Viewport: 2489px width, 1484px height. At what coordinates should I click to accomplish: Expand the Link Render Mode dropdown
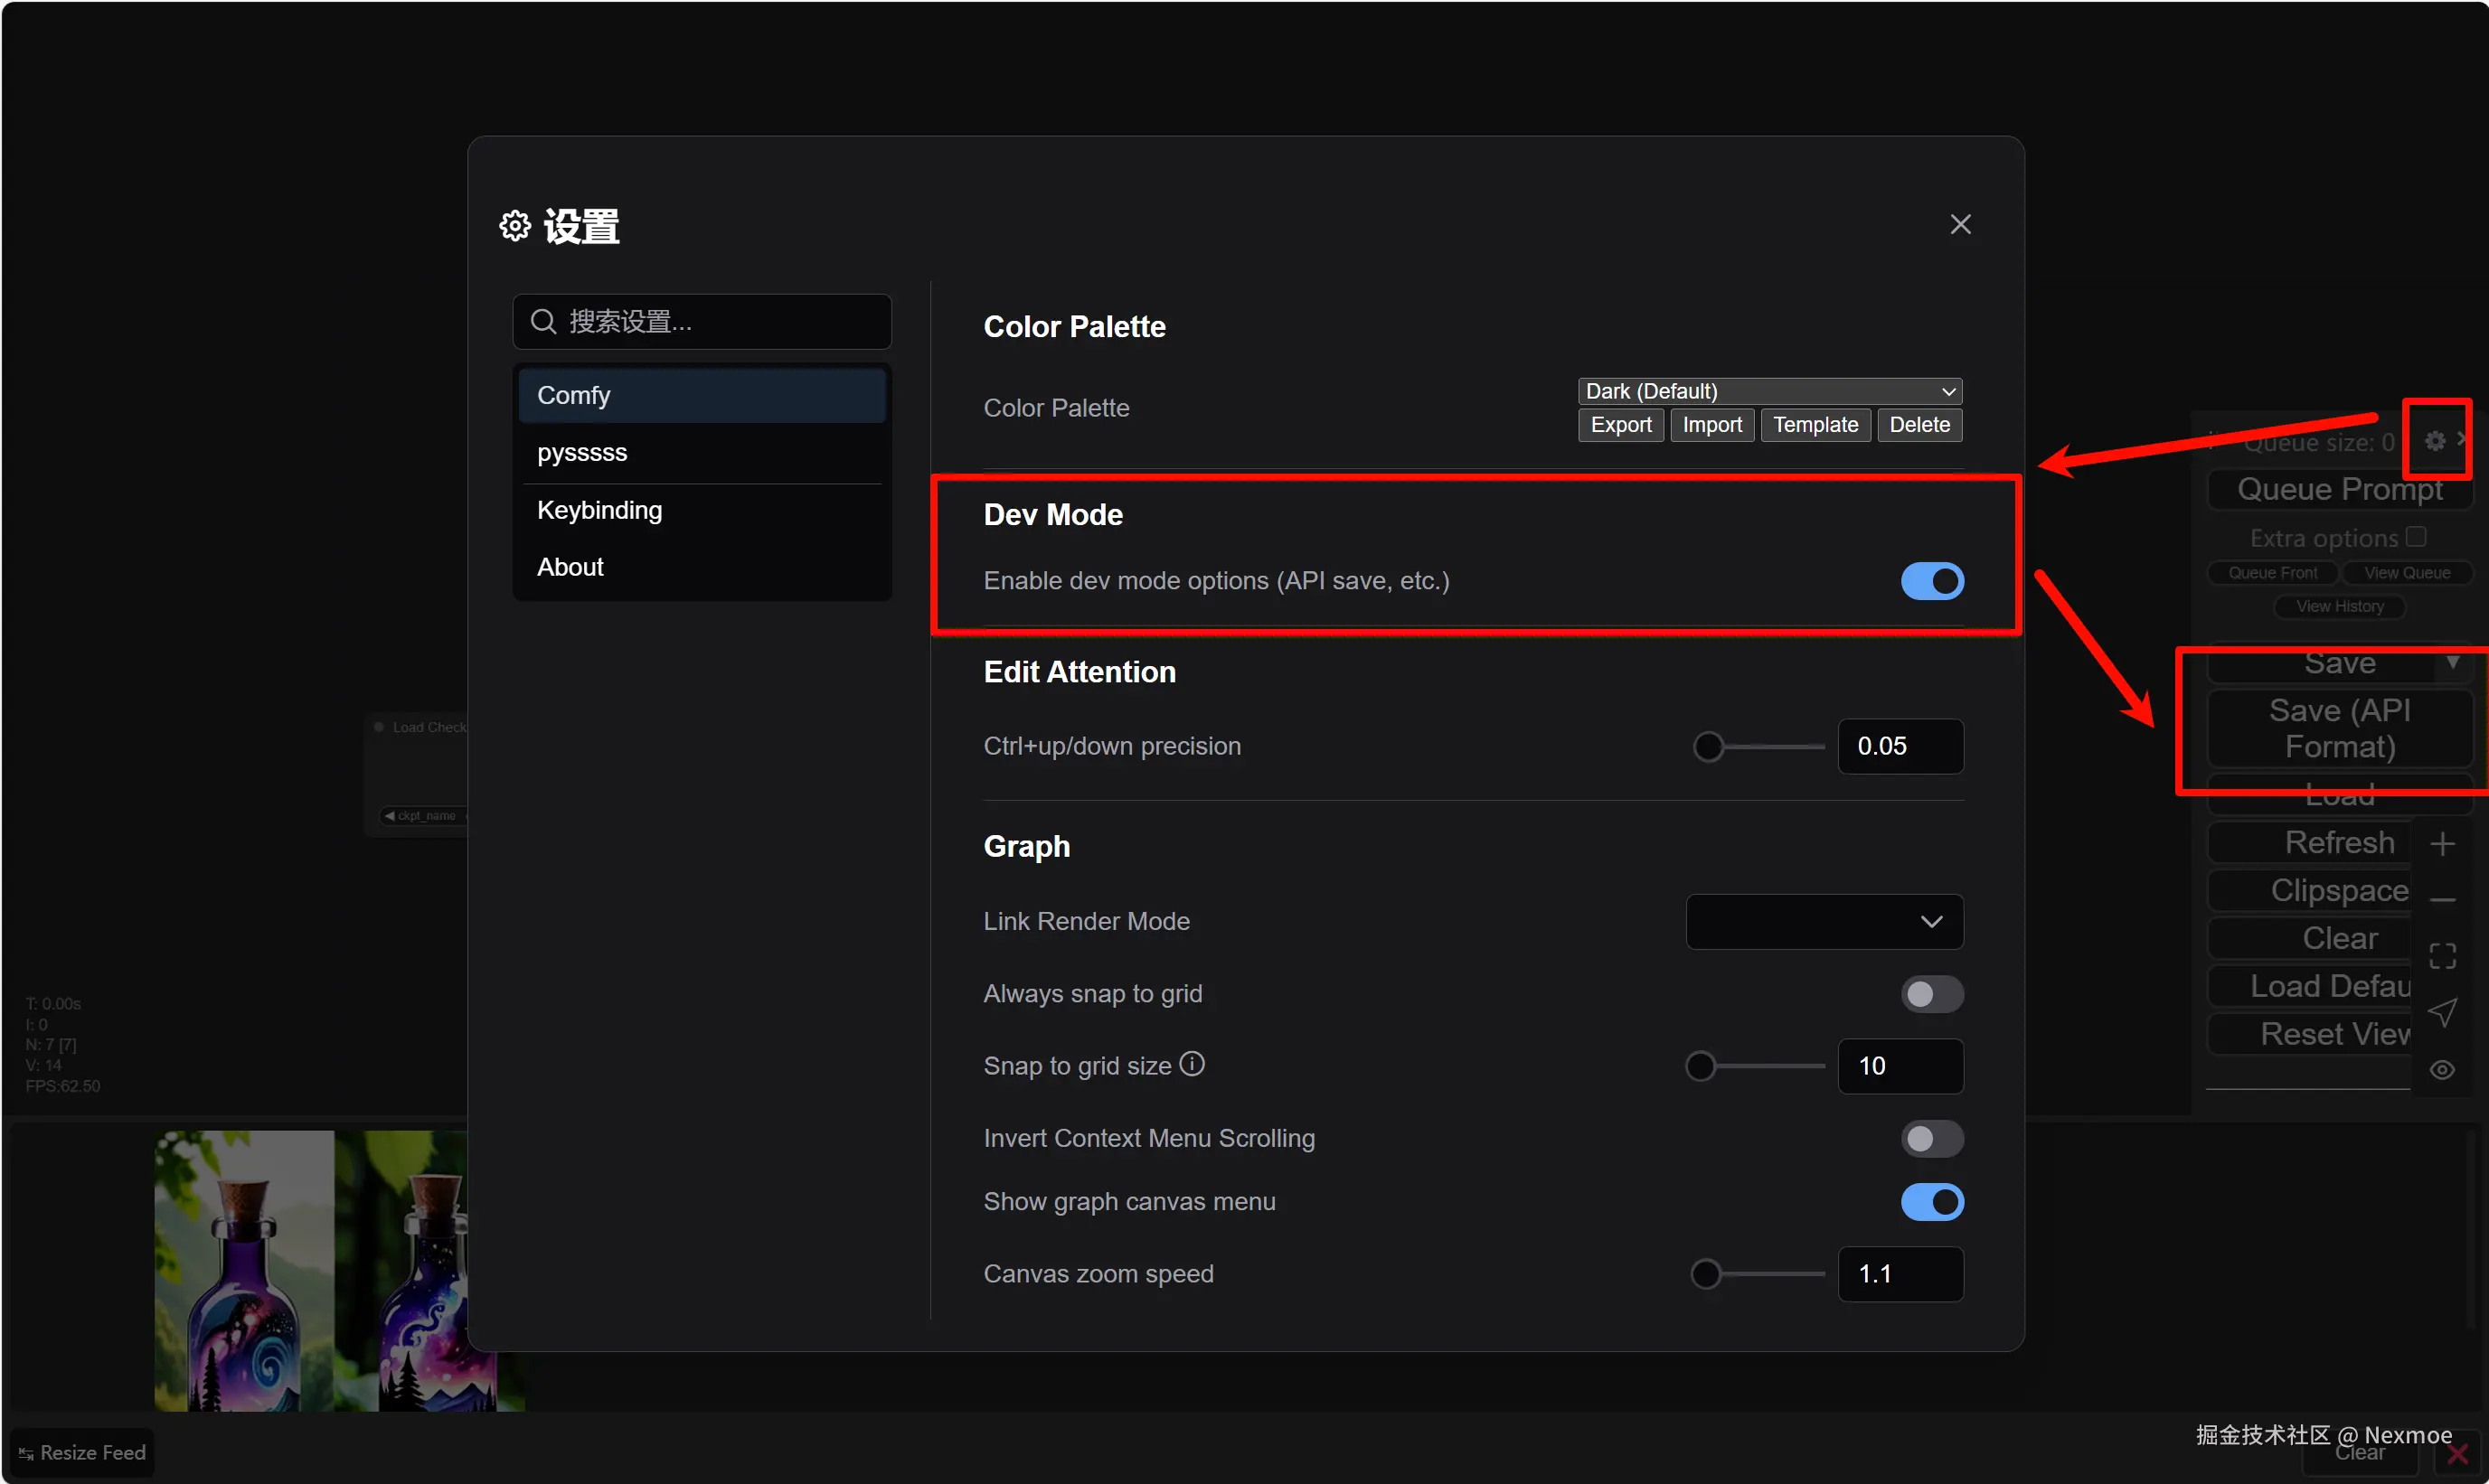pos(1824,921)
